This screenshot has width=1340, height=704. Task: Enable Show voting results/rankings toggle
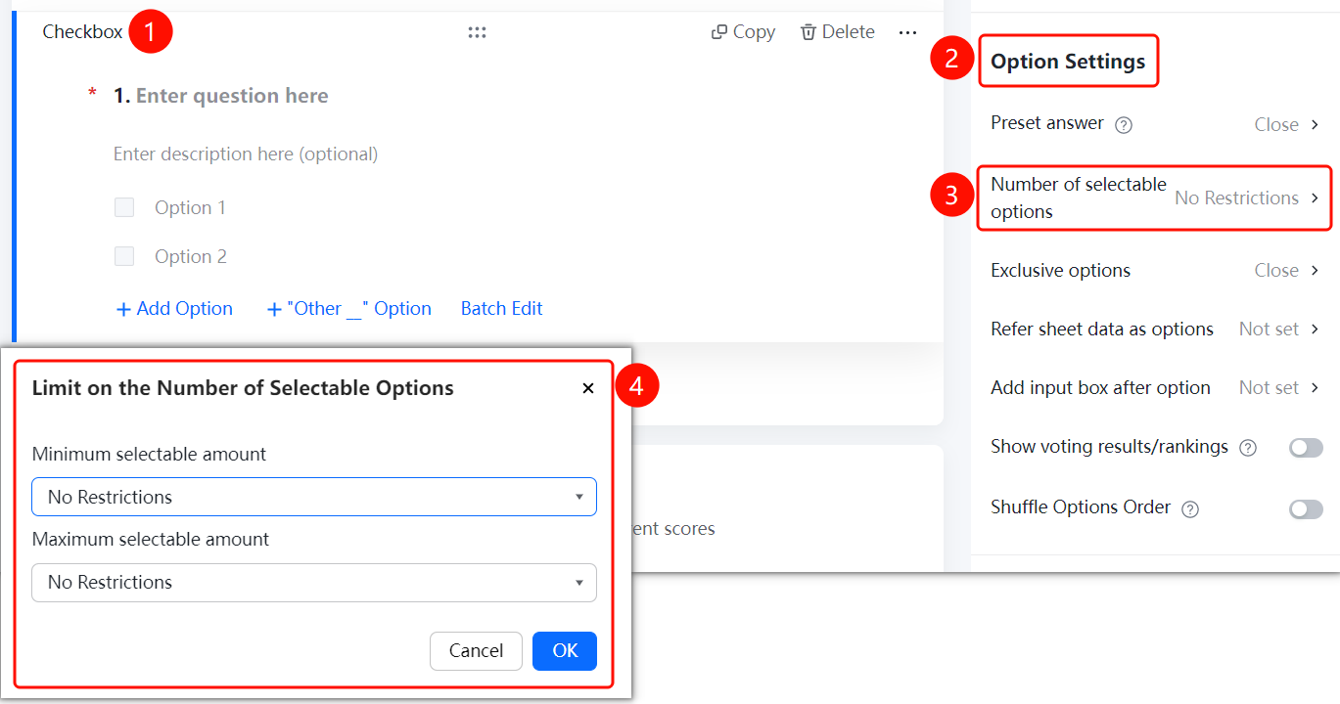[1306, 448]
